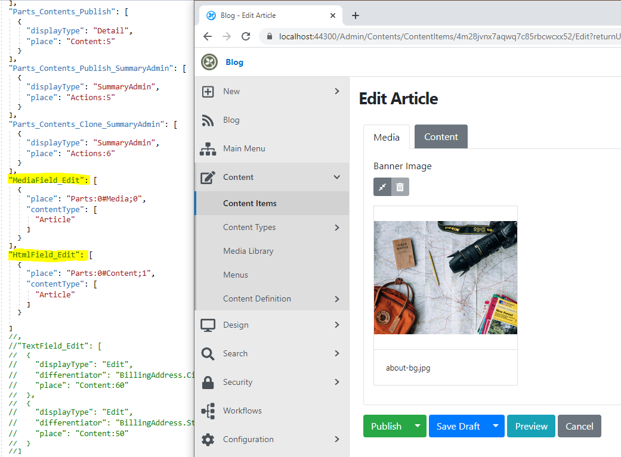Click the Blog RSS feed sidebar icon
This screenshot has width=621, height=457.
208,120
